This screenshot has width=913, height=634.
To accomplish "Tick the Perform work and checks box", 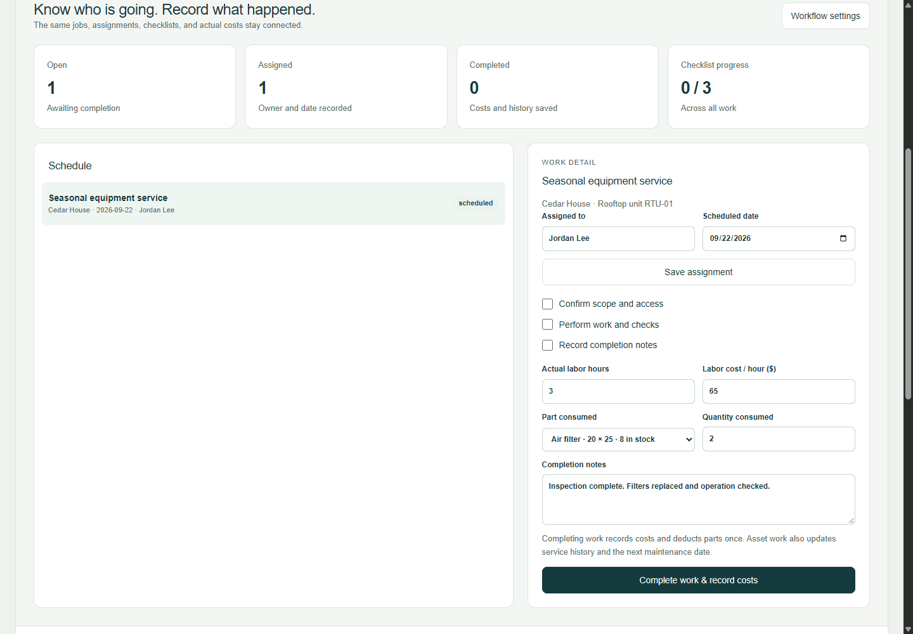I will pos(547,325).
